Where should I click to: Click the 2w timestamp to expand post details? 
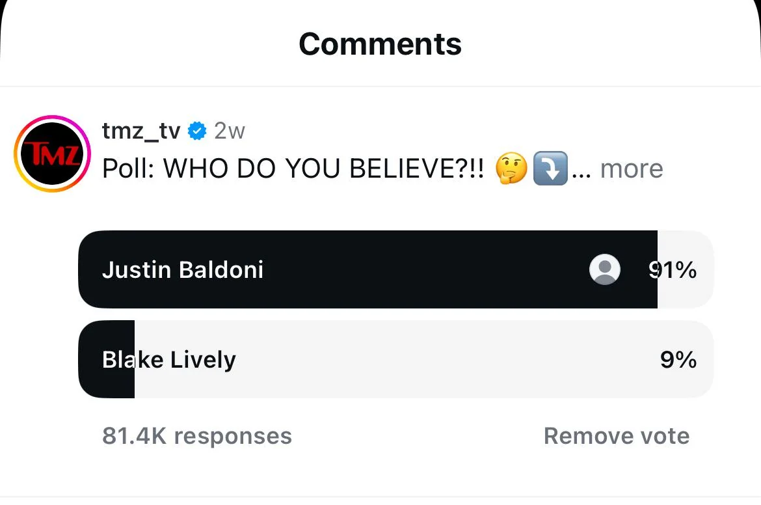point(229,130)
